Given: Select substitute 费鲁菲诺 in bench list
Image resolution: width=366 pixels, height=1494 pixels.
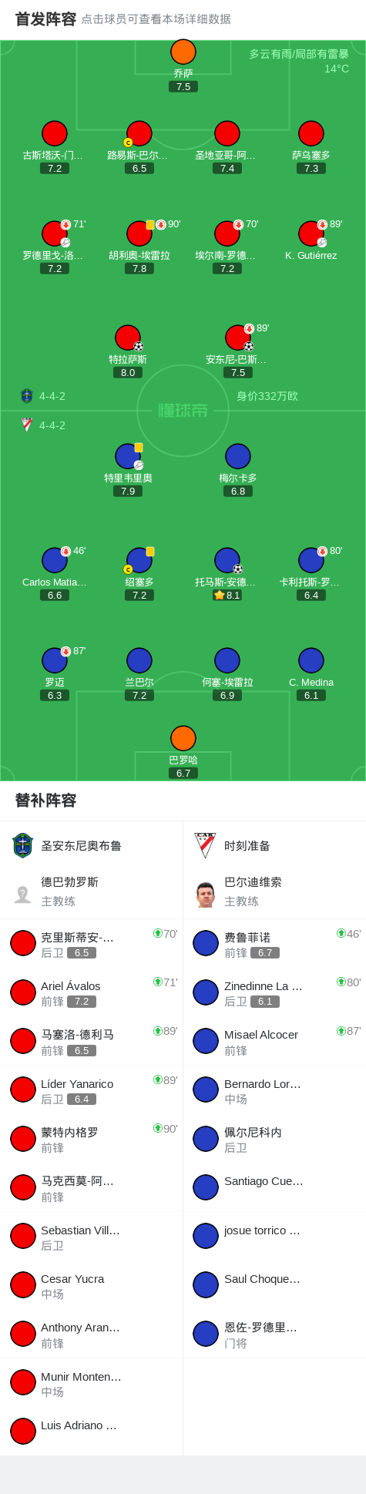Looking at the screenshot, I should 274,944.
